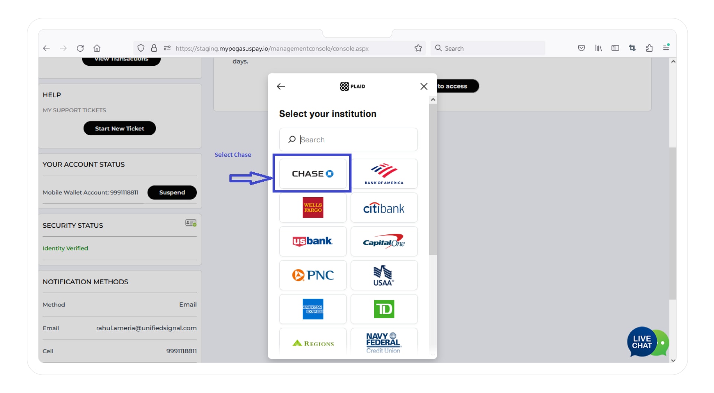The width and height of the screenshot is (714, 393).
Task: Select Navy Federal Credit Union
Action: (384, 342)
